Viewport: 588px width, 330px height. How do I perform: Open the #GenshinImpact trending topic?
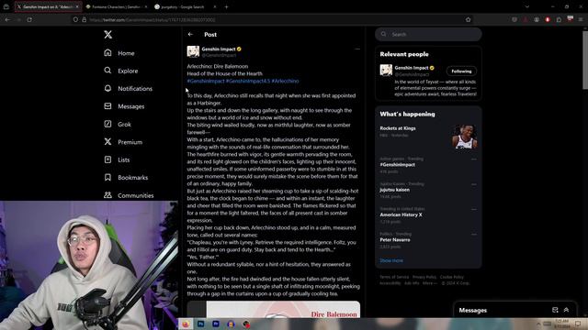click(x=397, y=165)
